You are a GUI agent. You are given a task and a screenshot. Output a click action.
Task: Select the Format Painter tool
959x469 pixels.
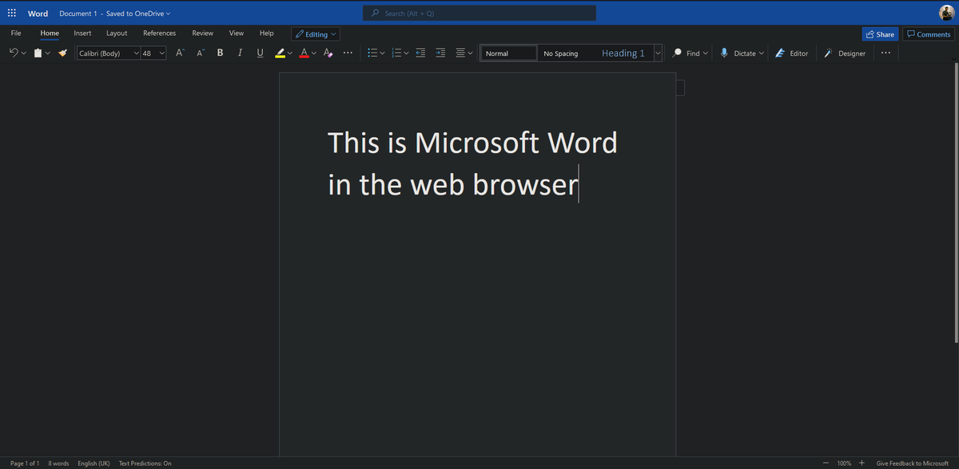point(62,53)
